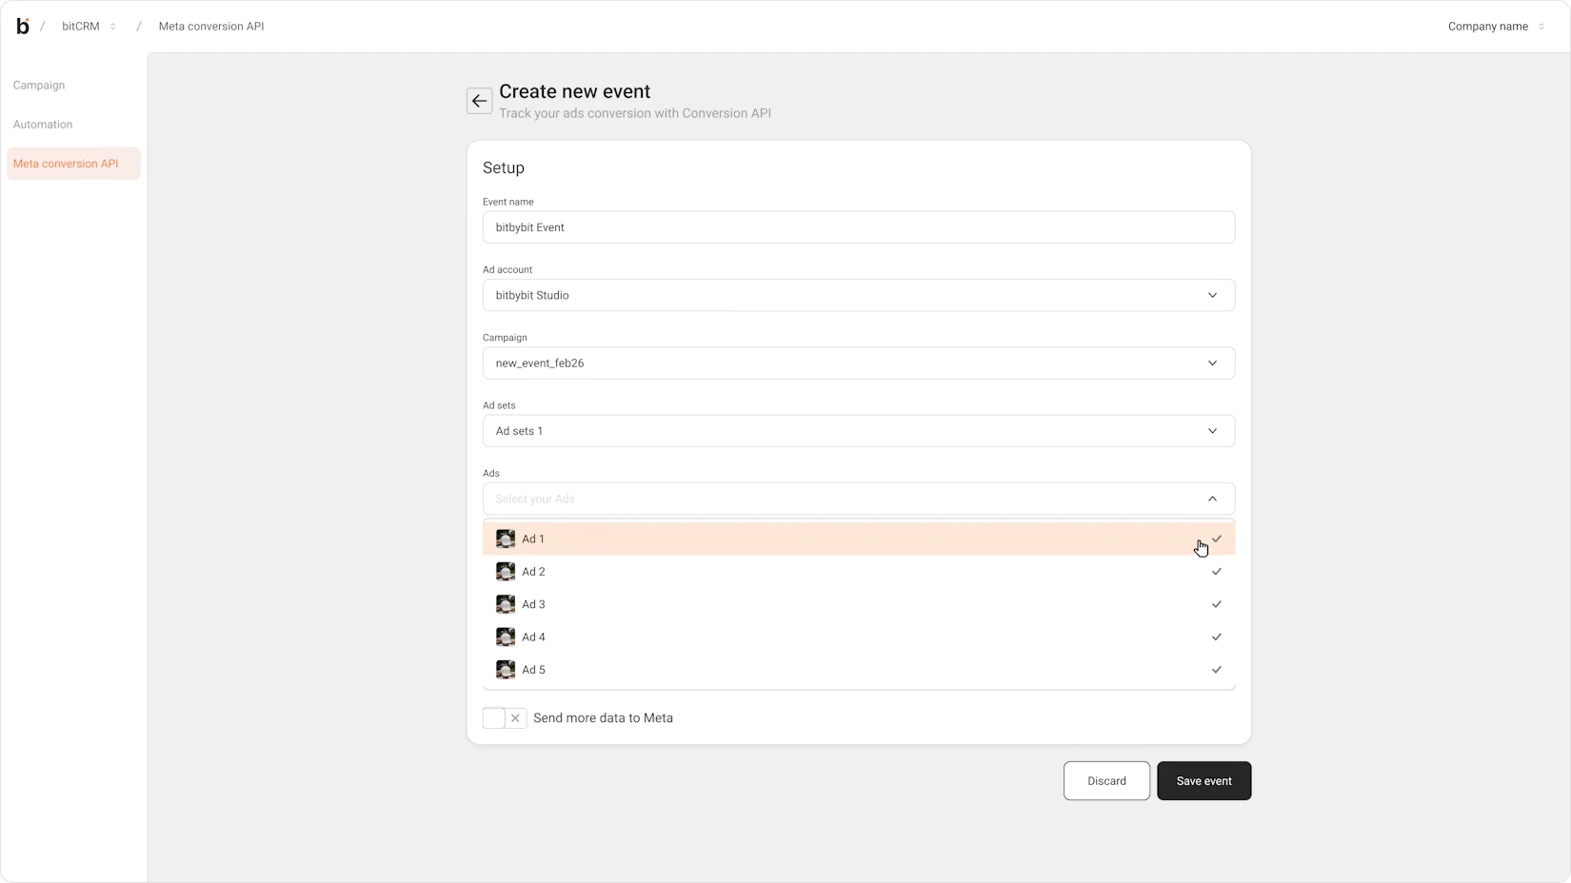Viewport: 1571px width, 883px height.
Task: Click the Ad 1 thumbnail image
Action: click(x=506, y=540)
